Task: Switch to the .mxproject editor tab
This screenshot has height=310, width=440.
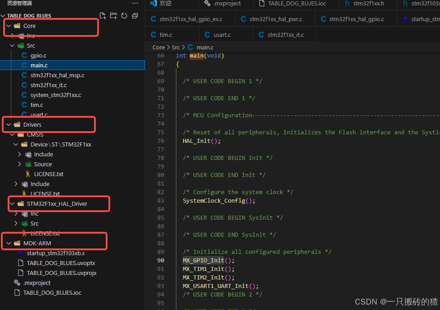Action: (x=227, y=3)
